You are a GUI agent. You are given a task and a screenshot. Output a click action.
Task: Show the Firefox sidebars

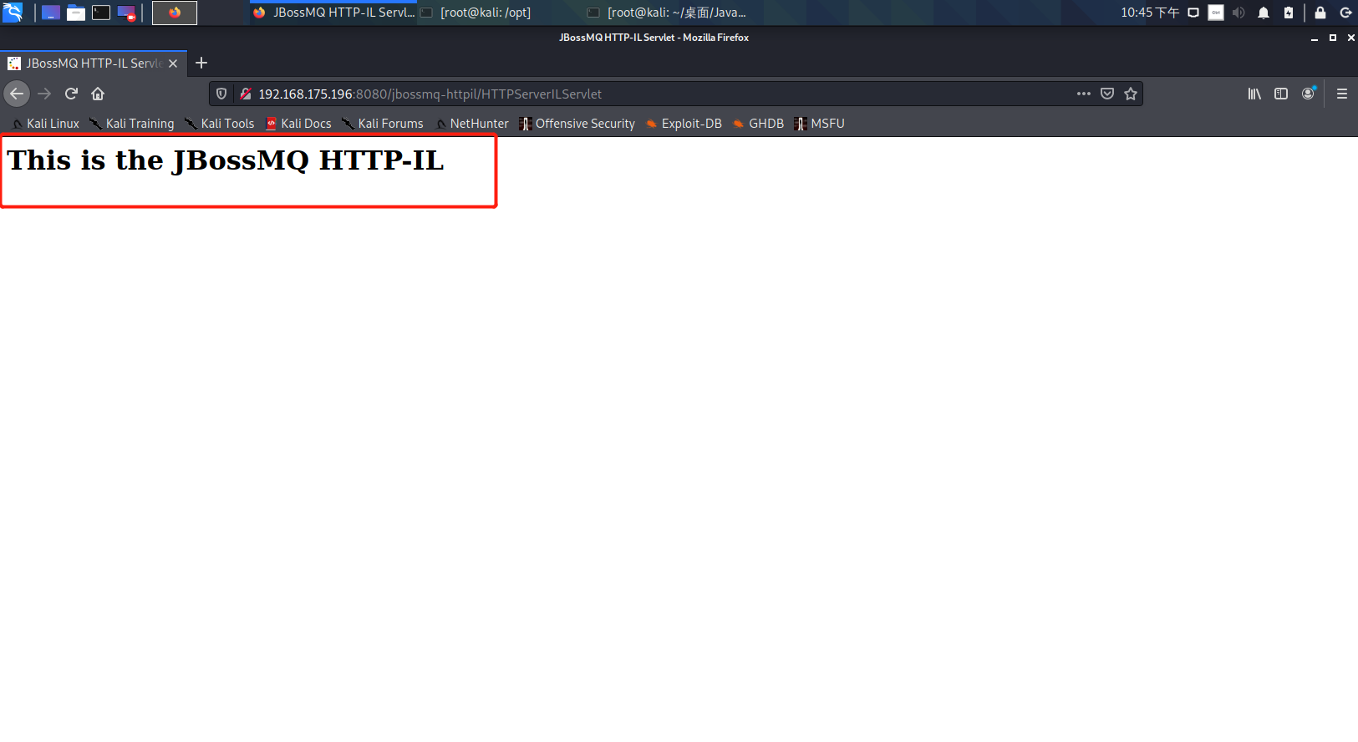click(1281, 94)
